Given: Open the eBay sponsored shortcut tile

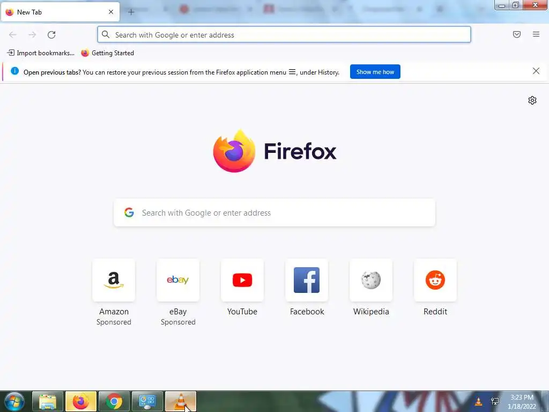Looking at the screenshot, I should pos(178,292).
